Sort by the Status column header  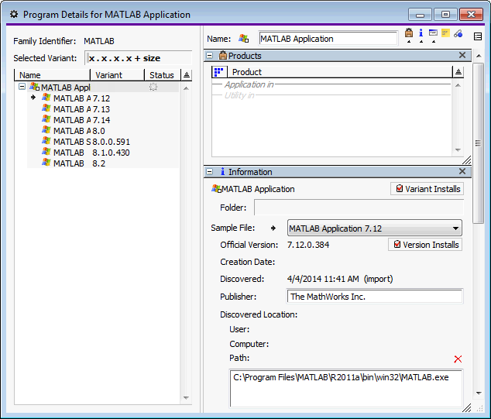click(162, 75)
